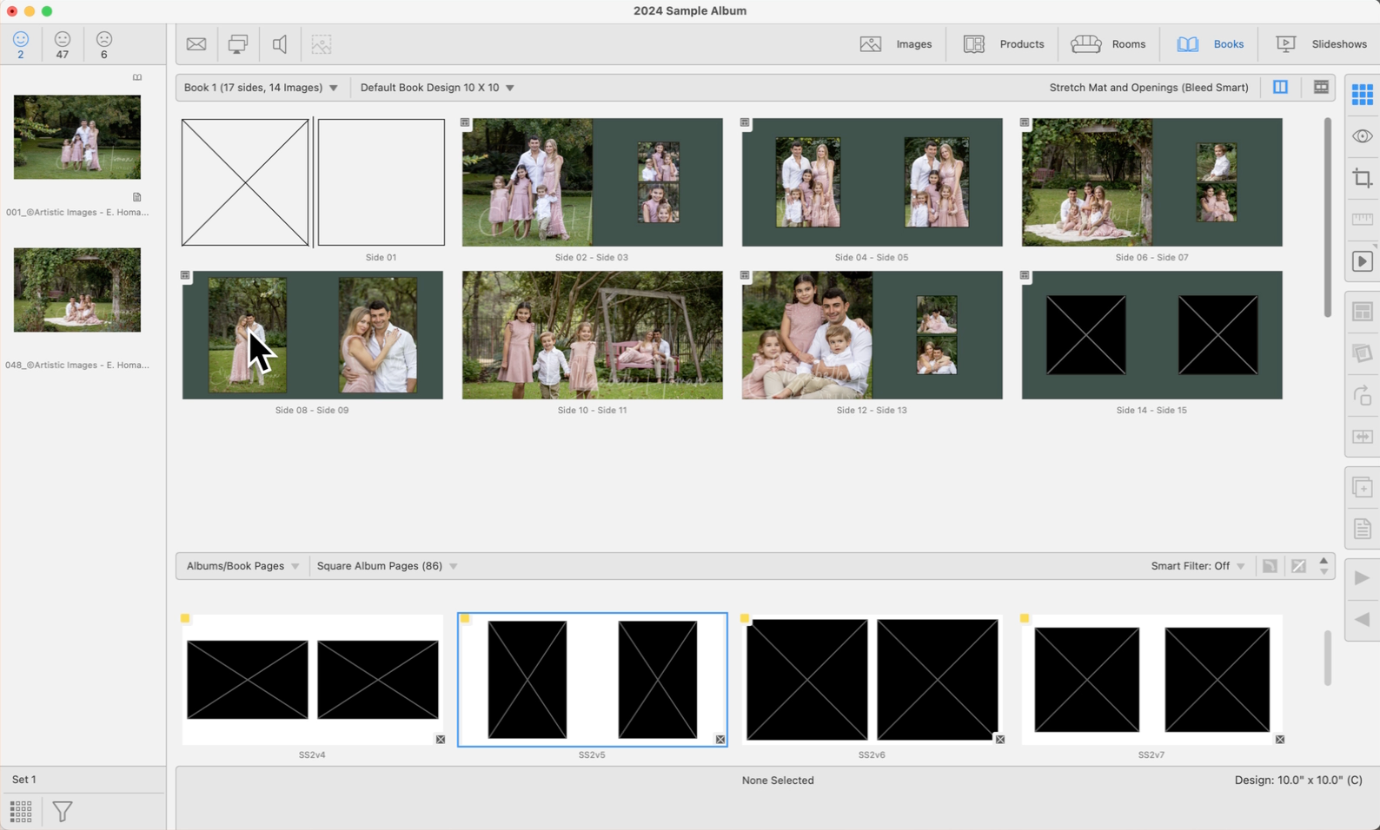The image size is (1380, 830).
Task: Show images rated with sad face
Action: tap(104, 44)
